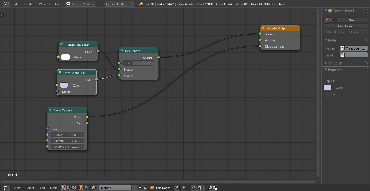Click the Back to Previous button
This screenshot has height=191, width=370.
point(80,4)
